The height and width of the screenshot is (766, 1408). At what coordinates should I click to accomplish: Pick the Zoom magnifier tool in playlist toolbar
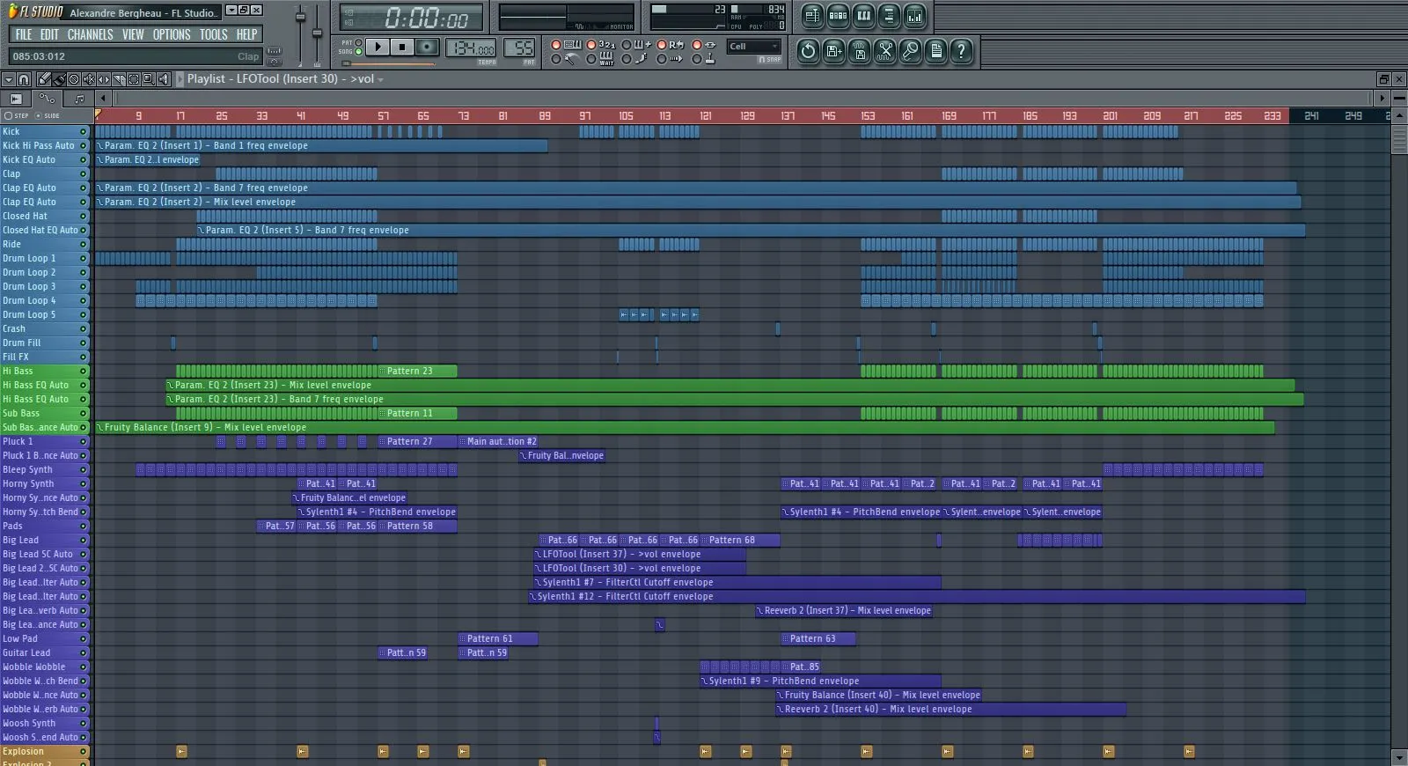click(x=149, y=79)
